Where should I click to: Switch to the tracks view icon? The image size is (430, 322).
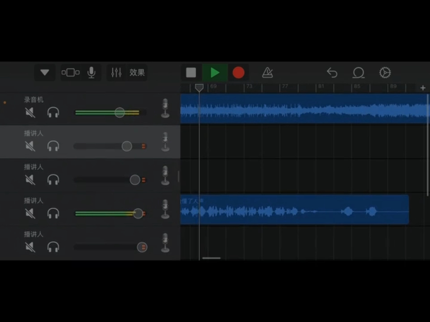[x=70, y=72]
